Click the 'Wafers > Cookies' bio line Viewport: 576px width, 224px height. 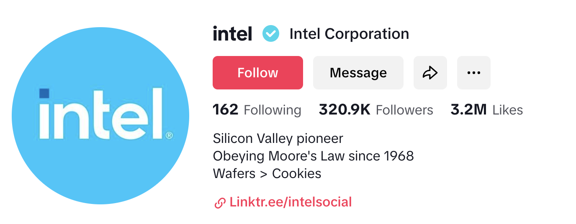pos(267,173)
